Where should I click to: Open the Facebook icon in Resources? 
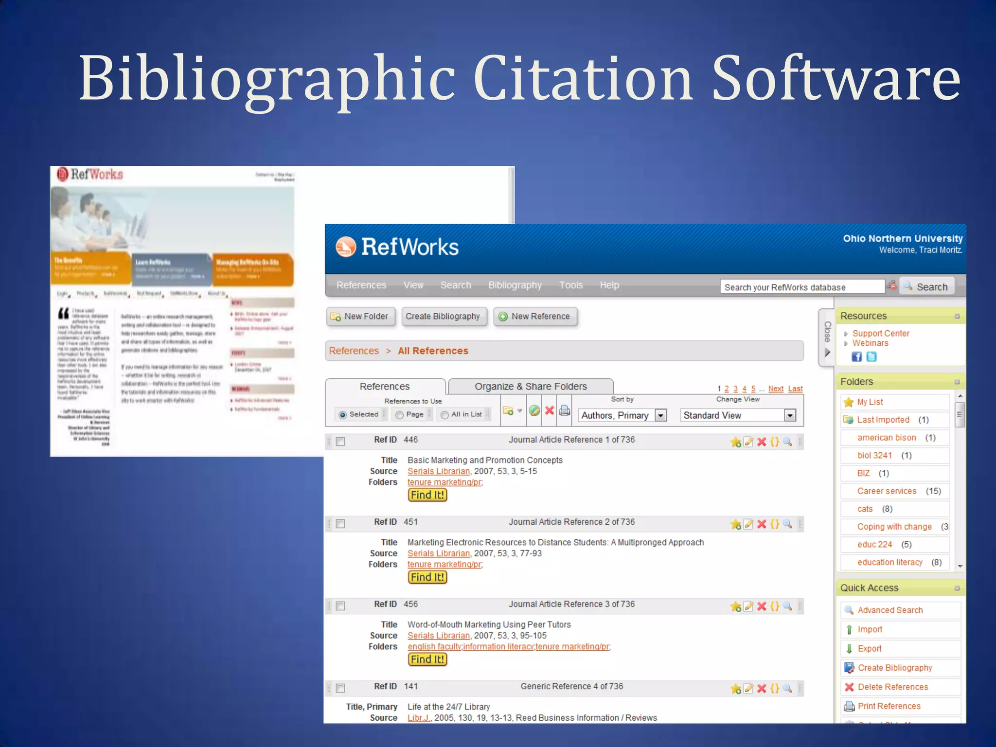click(857, 357)
